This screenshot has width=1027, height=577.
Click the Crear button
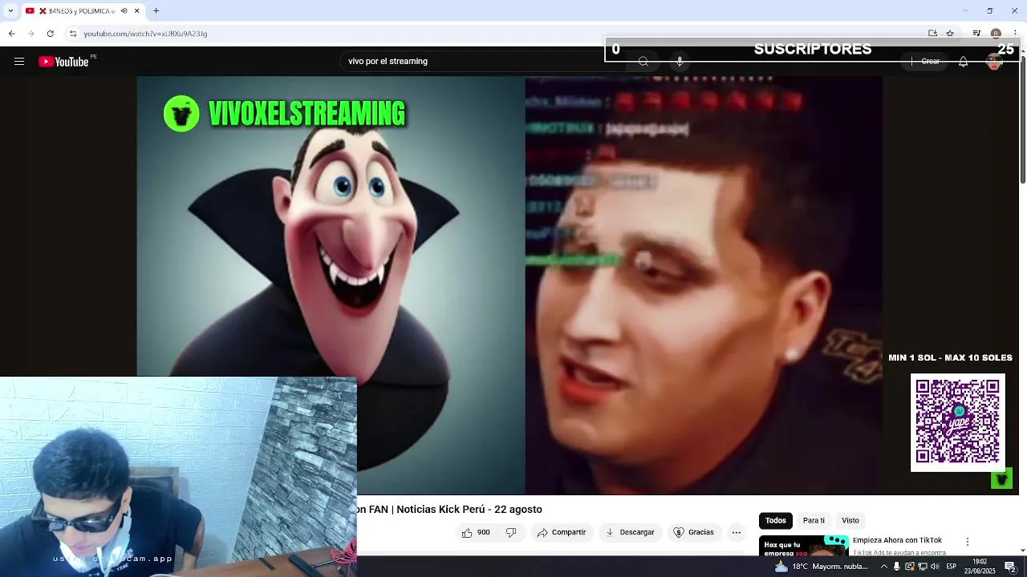926,62
